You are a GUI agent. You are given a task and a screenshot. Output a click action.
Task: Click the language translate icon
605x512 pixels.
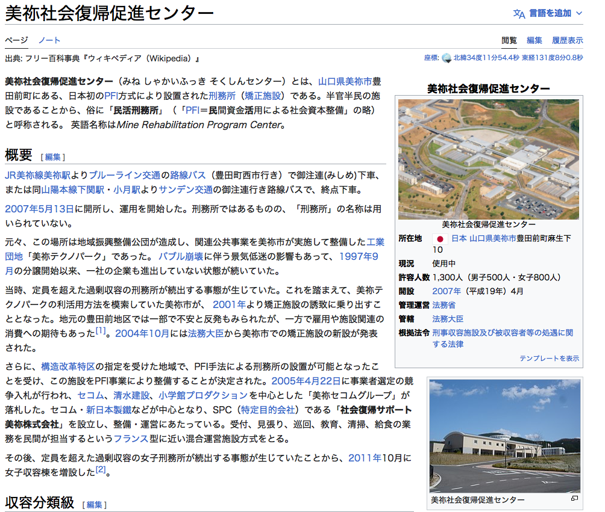click(x=519, y=14)
